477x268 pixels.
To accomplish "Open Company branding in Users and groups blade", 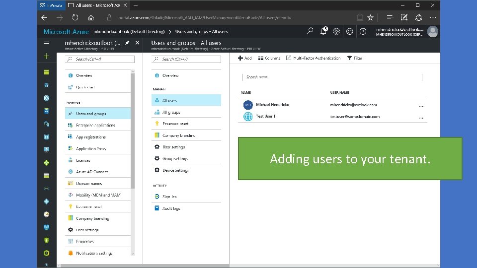I will click(x=186, y=135).
